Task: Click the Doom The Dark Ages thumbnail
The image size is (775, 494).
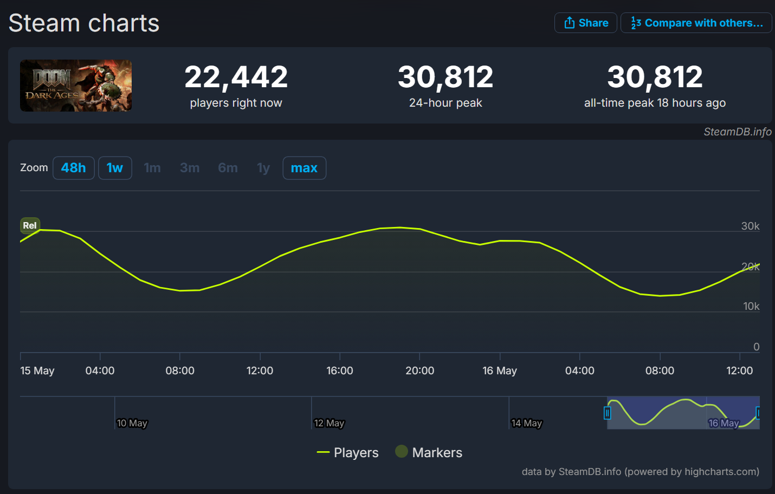Action: 76,86
